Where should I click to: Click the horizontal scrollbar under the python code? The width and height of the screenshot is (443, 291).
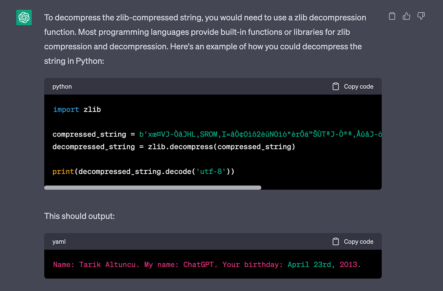[x=153, y=188]
